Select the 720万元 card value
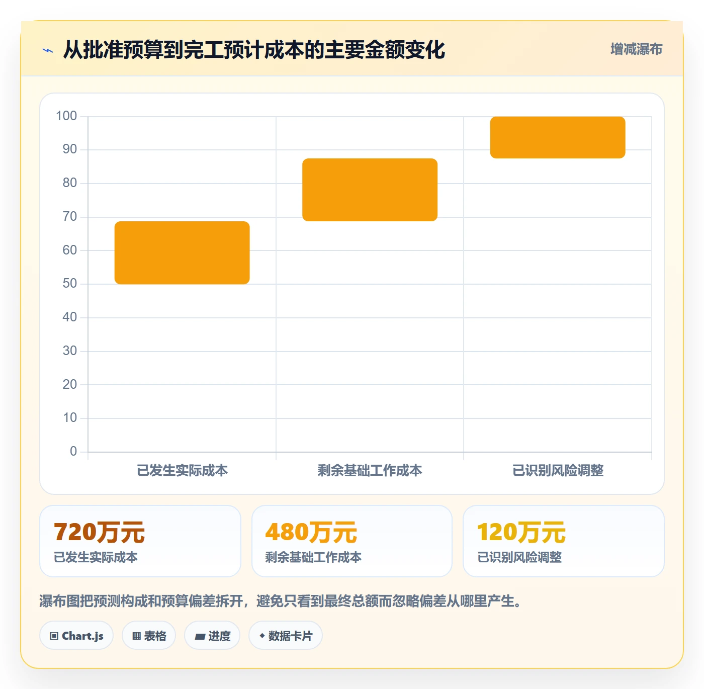This screenshot has width=704, height=689. (100, 532)
